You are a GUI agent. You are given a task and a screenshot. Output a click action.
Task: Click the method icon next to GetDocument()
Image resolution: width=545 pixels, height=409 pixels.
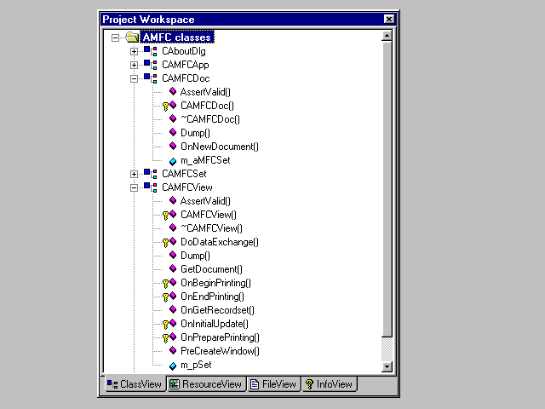[x=172, y=269]
